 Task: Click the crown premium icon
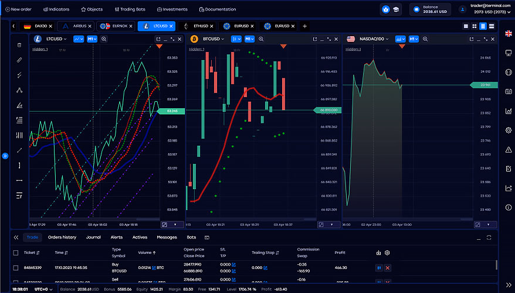[x=385, y=9]
